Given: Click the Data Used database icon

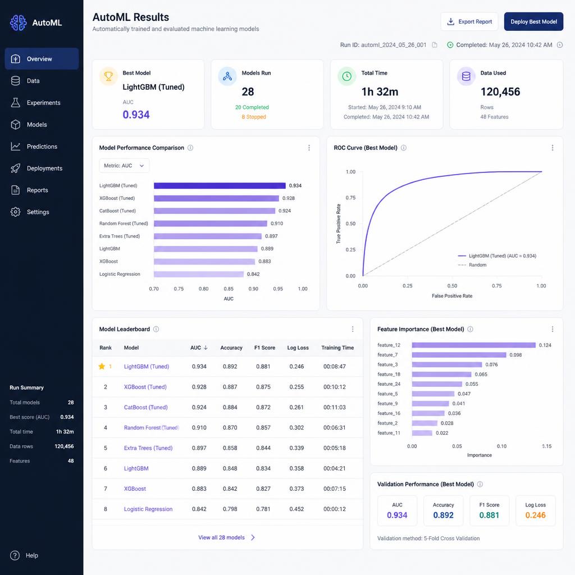Looking at the screenshot, I should click(466, 76).
